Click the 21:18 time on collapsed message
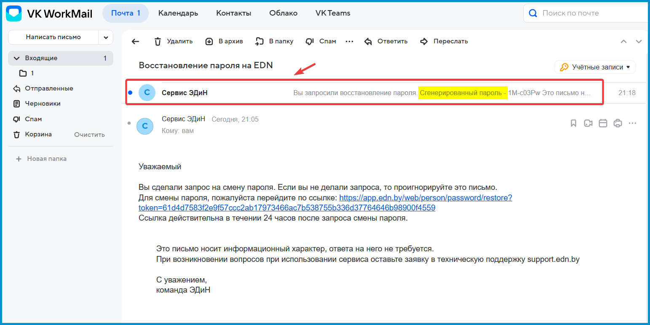650x325 pixels. tap(627, 93)
